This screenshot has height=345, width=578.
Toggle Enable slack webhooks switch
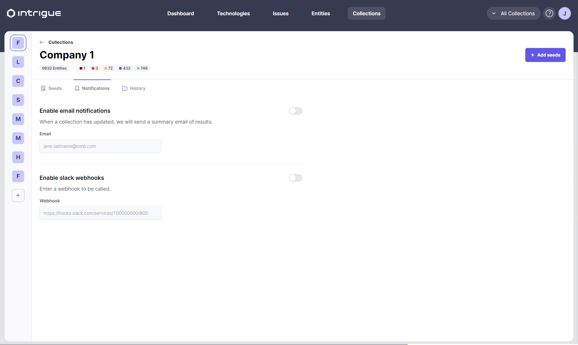(x=296, y=178)
